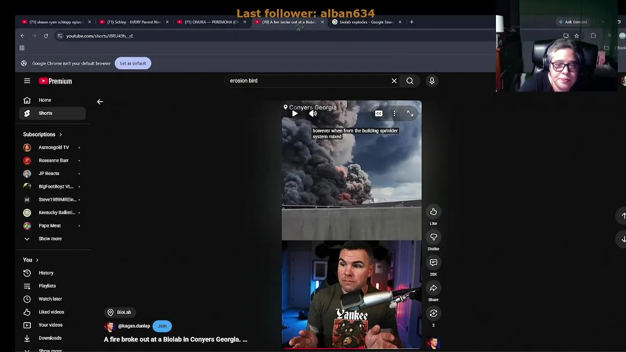Viewport: 626px width, 352px height.
Task: Enter fullscreen on the Shorts player
Action: pyautogui.click(x=410, y=113)
